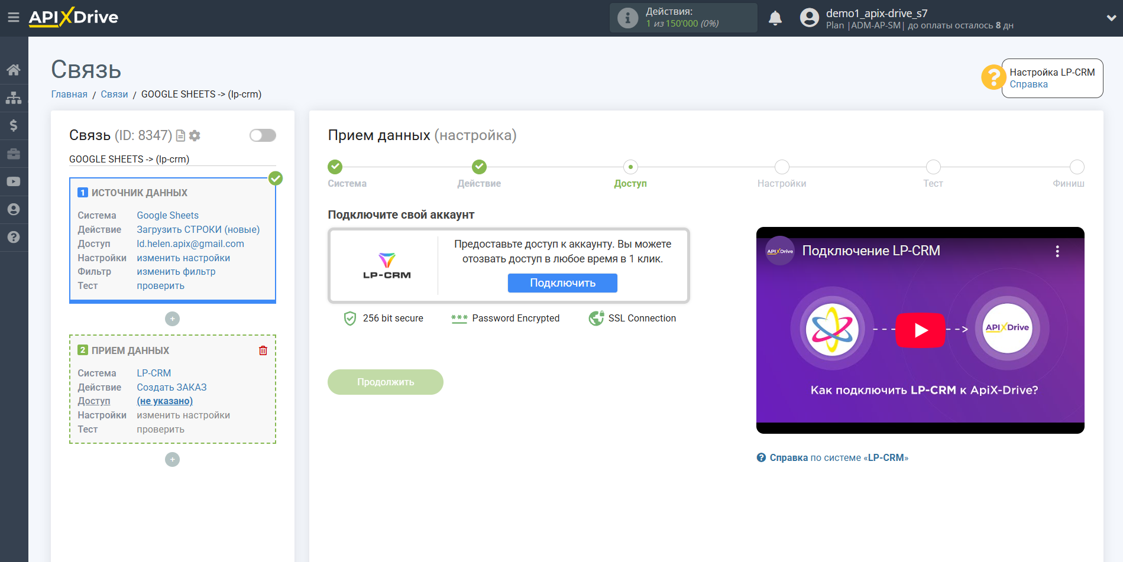Screen dimensions: 1123x562
Task: Click the demo1_apix-drive_s7 account name
Action: pyautogui.click(x=876, y=13)
